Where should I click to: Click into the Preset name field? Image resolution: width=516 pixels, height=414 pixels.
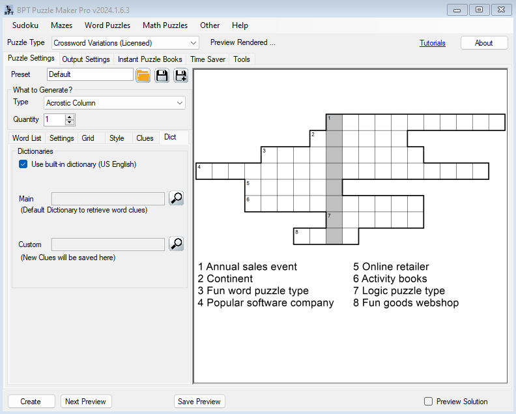tap(90, 74)
